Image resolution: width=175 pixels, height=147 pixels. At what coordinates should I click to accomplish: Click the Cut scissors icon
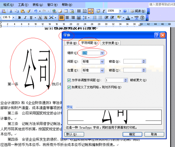tap(11, 11)
